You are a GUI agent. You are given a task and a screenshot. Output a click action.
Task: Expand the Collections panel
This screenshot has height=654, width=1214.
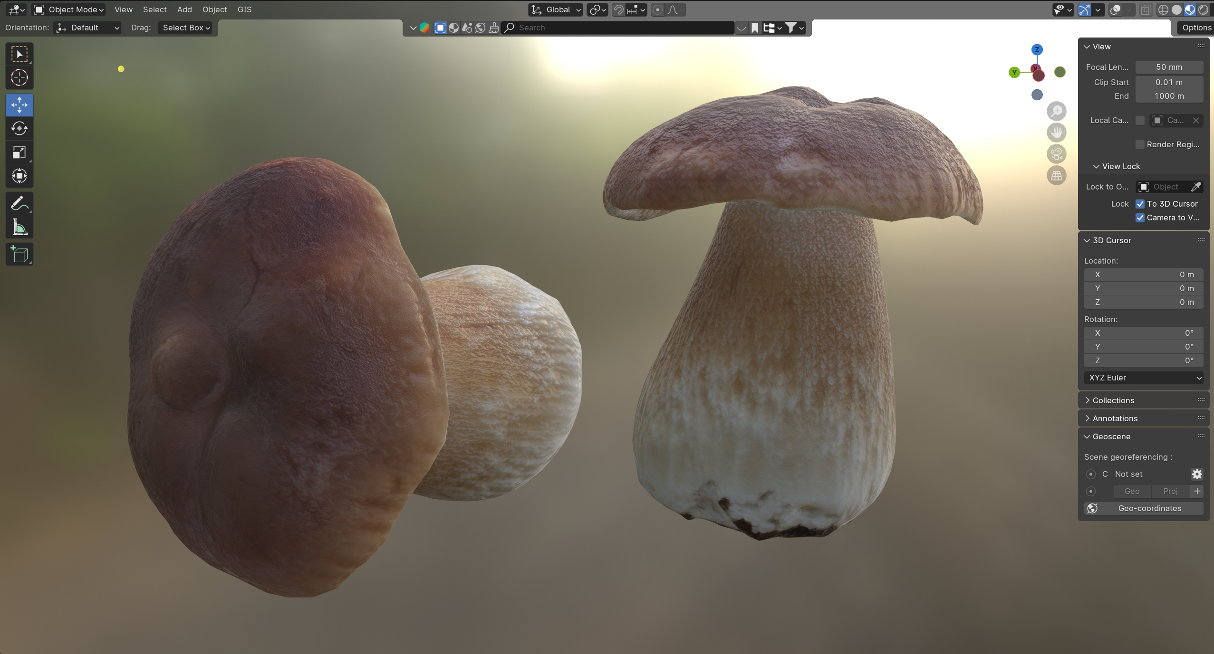1113,400
